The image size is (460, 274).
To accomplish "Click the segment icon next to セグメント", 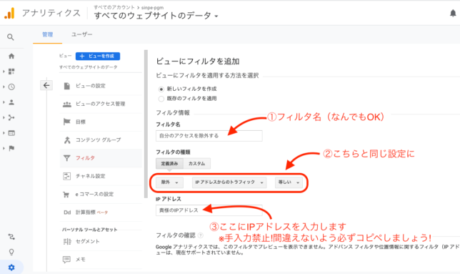I will click(x=67, y=241).
